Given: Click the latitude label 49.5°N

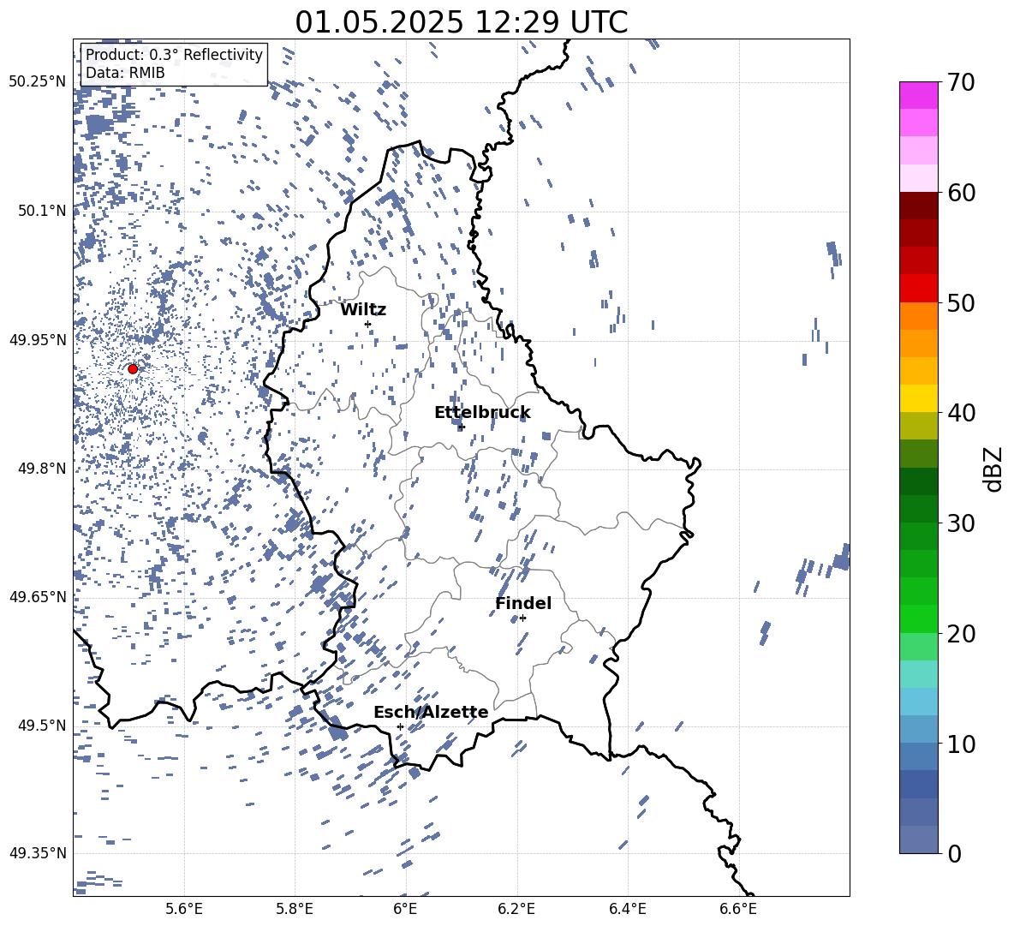Looking at the screenshot, I should click(x=42, y=726).
